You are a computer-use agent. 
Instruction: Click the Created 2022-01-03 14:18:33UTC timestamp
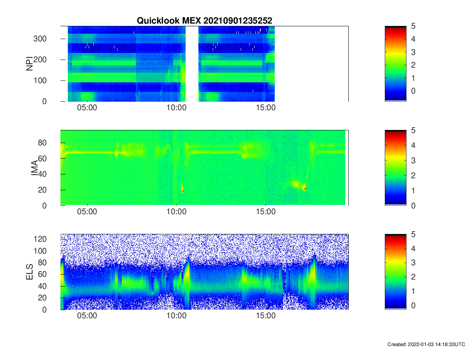pos(425,344)
